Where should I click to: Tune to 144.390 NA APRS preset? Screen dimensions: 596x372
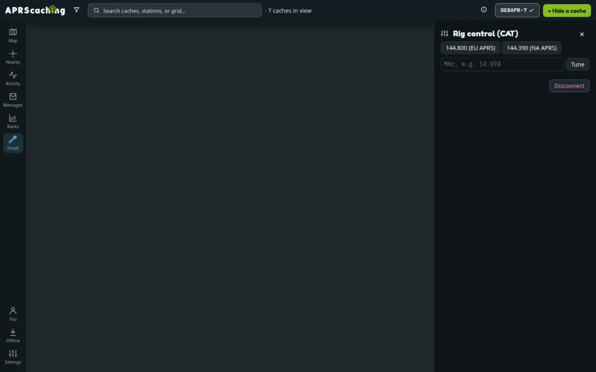(x=532, y=48)
